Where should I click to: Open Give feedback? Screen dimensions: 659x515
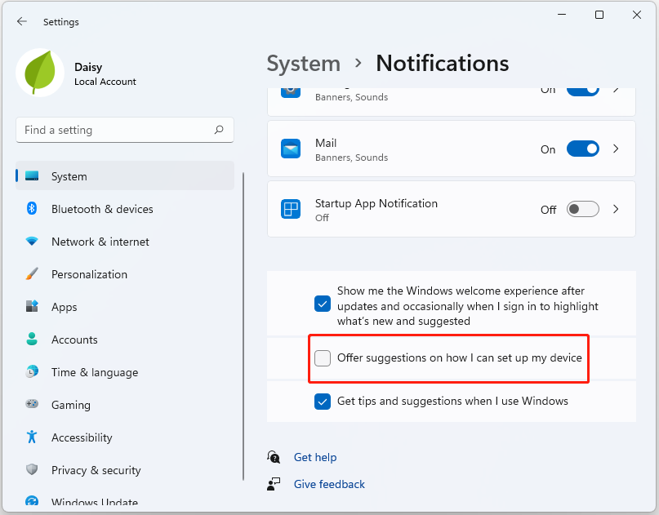pos(329,484)
